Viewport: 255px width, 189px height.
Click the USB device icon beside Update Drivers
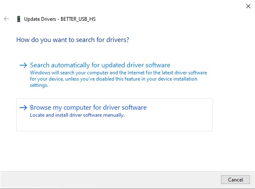pyautogui.click(x=19, y=19)
